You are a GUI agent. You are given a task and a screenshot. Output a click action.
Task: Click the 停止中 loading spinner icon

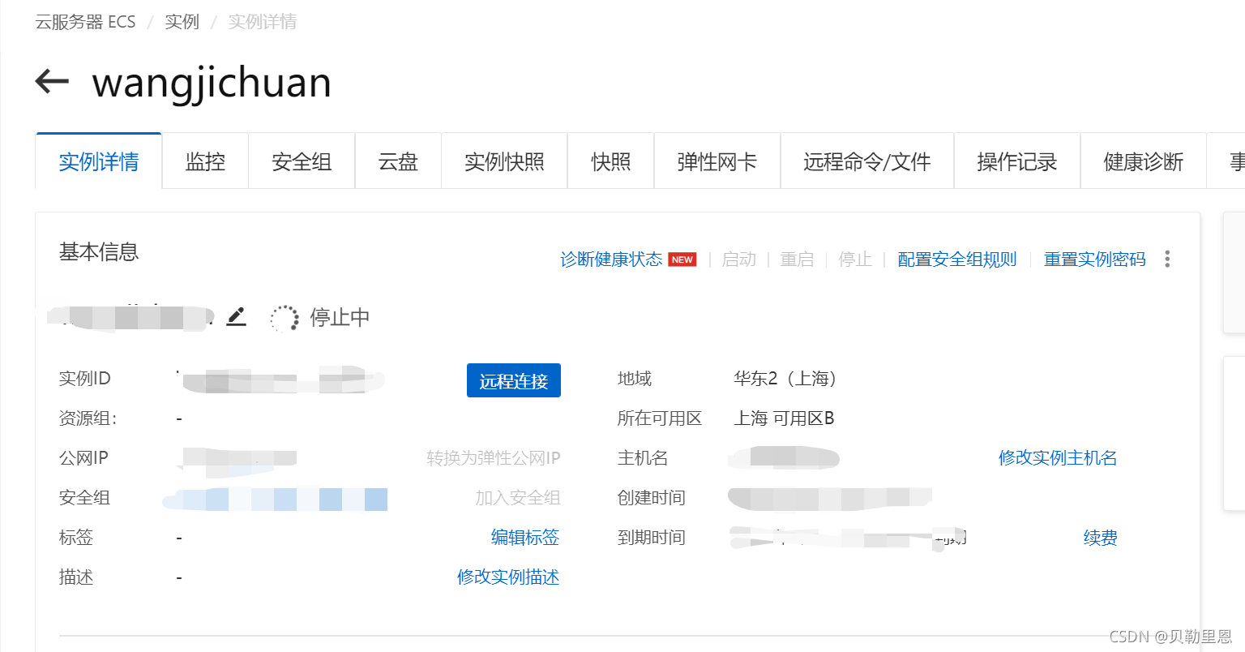pyautogui.click(x=284, y=318)
